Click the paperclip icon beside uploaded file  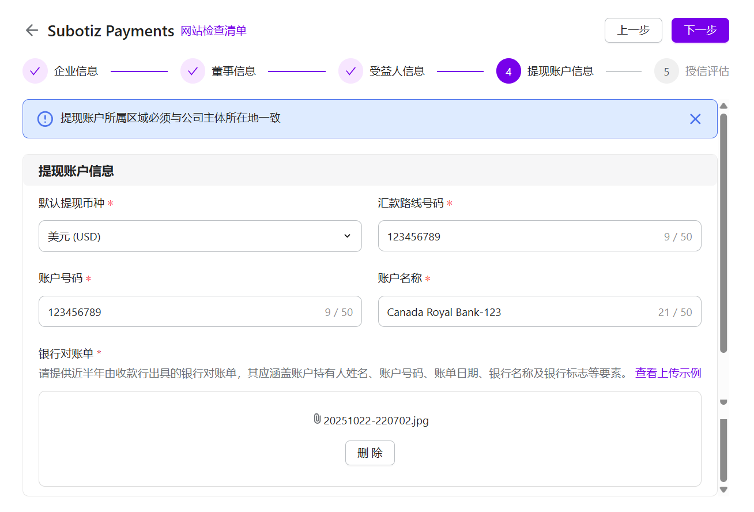pos(316,419)
